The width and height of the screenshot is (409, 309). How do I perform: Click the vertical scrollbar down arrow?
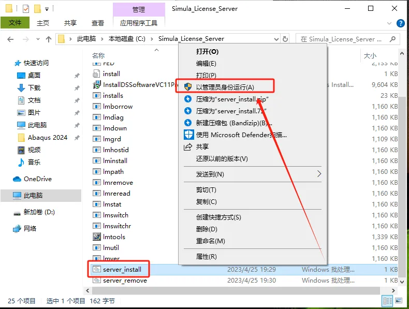[x=402, y=282]
